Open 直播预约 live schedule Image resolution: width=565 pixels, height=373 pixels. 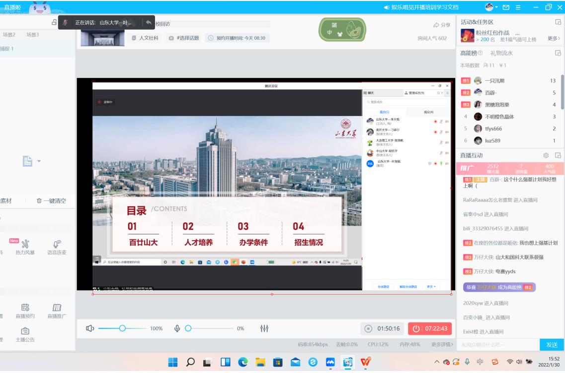[x=25, y=311]
